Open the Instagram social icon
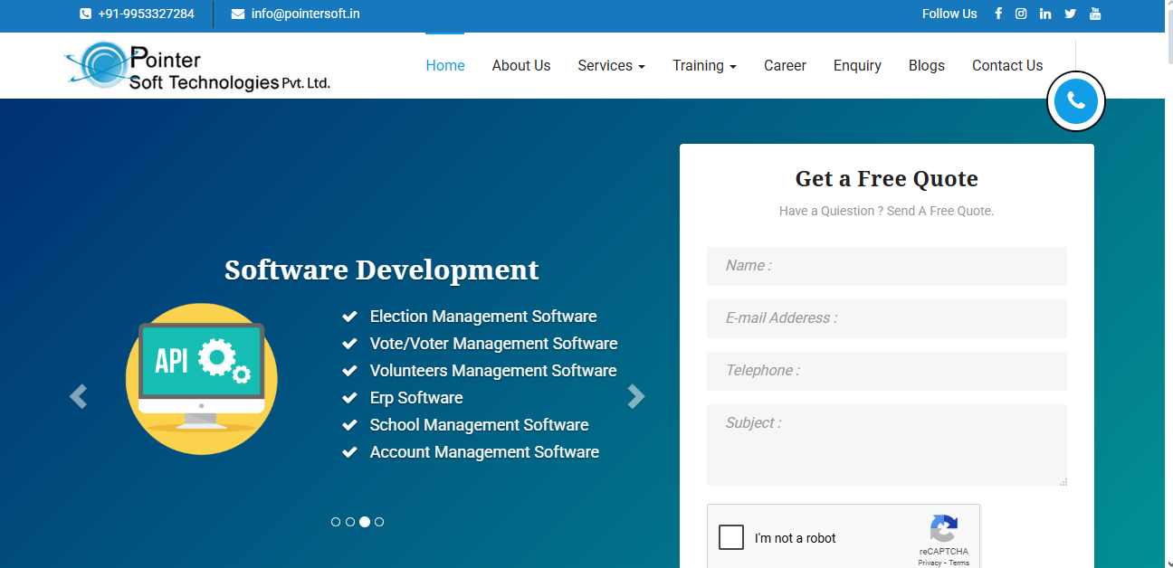The height and width of the screenshot is (568, 1173). point(1021,14)
